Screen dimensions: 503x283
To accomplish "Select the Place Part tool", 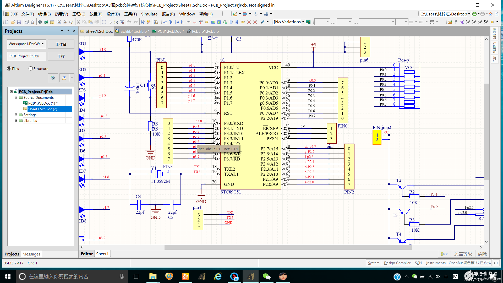I will click(207, 22).
